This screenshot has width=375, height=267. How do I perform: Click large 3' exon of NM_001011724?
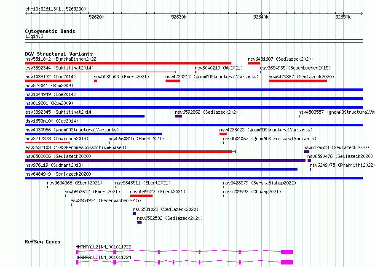pos(287,262)
